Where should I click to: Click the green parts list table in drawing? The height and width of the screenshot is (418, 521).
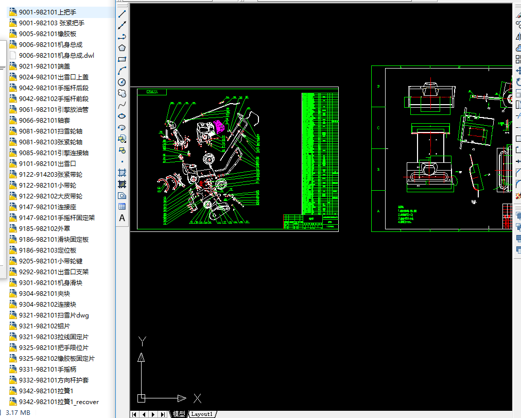coord(320,154)
